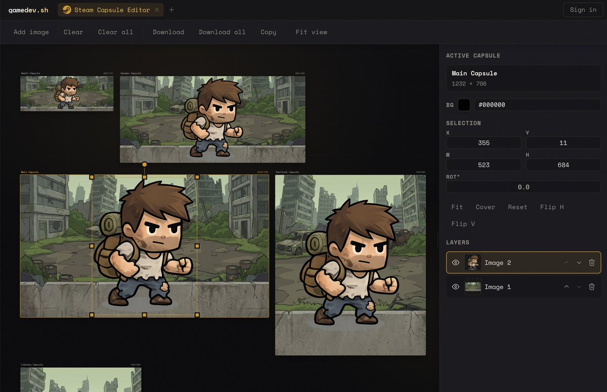Click the Flip V button
This screenshot has width=607, height=392.
click(463, 224)
